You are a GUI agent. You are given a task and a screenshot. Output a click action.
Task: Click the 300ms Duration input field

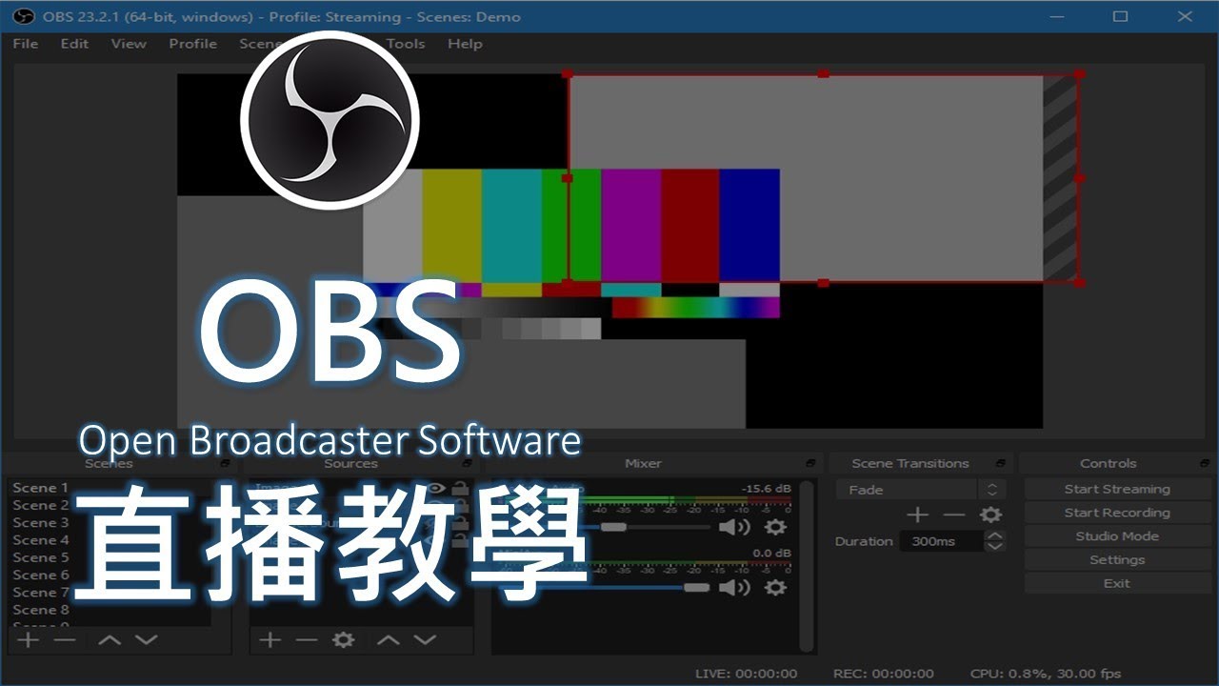click(x=941, y=541)
